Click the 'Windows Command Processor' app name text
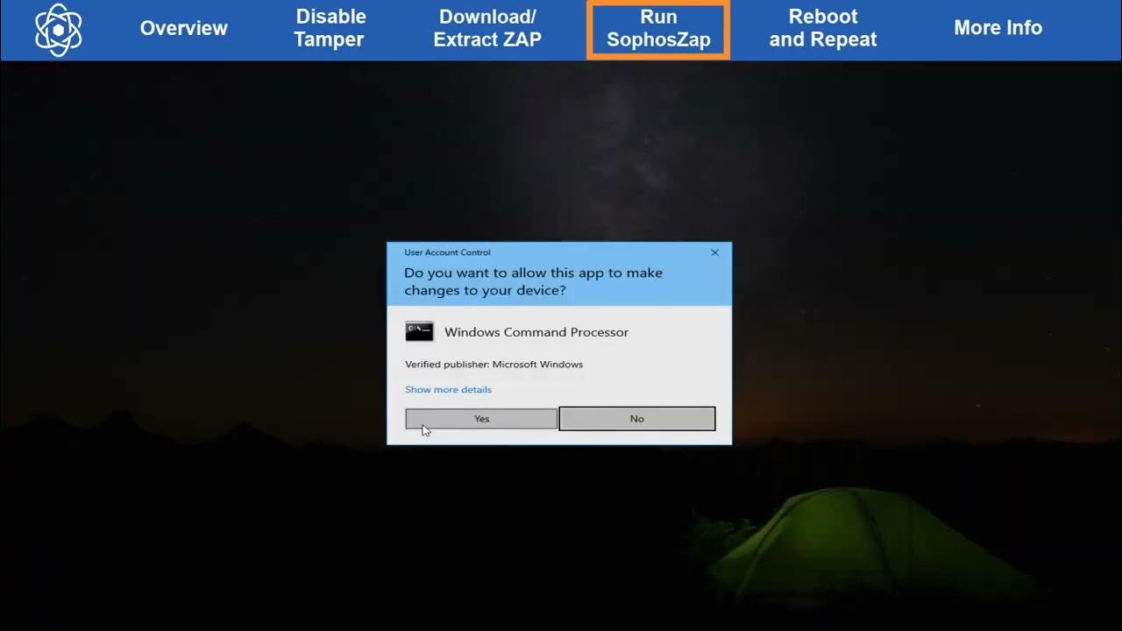Image resolution: width=1122 pixels, height=631 pixels. [x=536, y=332]
